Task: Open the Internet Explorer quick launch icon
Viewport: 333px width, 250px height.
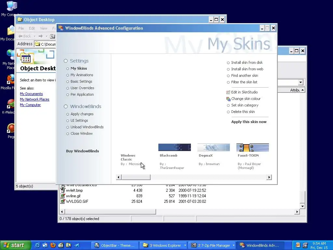Action: (x=37, y=245)
